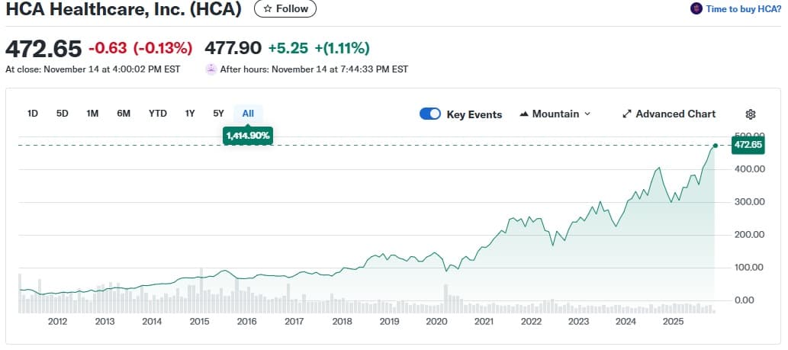
Task: Click the 300.00 y-axis label
Action: pos(749,202)
